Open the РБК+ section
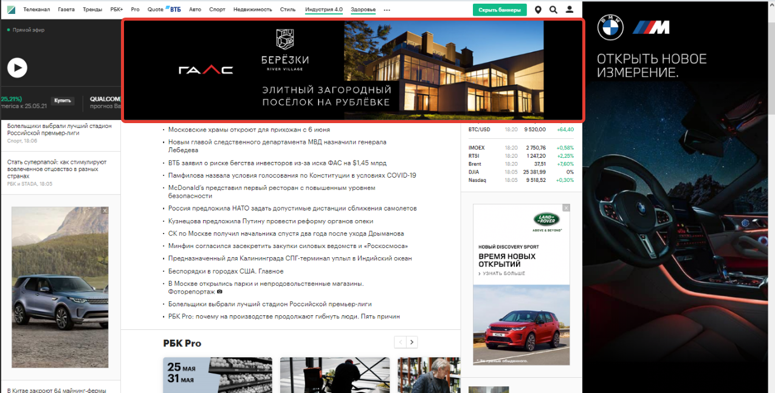The height and width of the screenshot is (393, 775). coord(116,10)
